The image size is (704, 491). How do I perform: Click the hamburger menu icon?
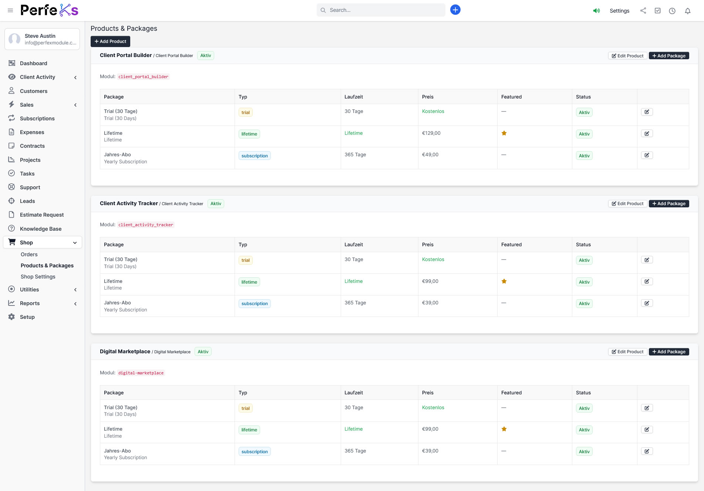10,10
